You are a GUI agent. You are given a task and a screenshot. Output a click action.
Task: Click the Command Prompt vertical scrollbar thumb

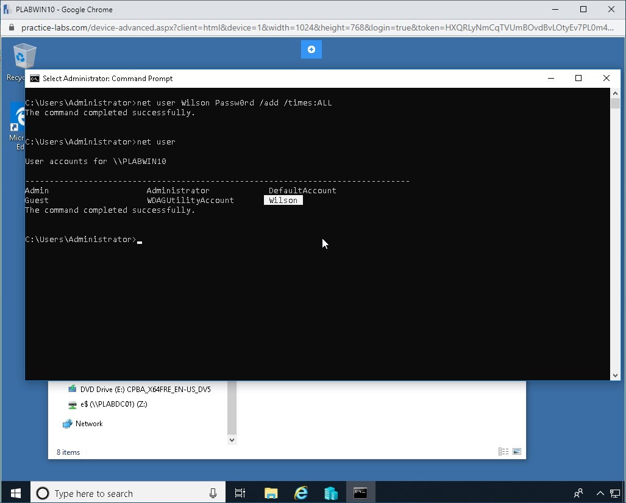615,103
